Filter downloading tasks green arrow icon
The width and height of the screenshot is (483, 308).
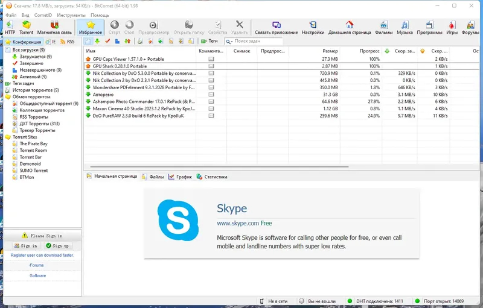coord(97,41)
